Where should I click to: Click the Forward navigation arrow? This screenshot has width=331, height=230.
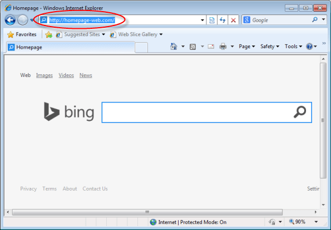(23, 20)
